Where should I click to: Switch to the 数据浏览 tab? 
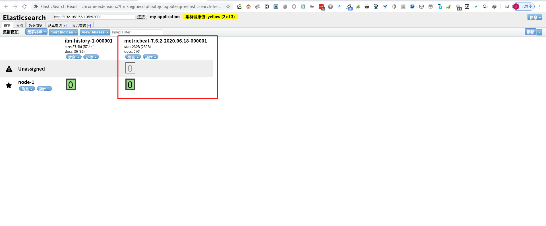[x=36, y=25]
